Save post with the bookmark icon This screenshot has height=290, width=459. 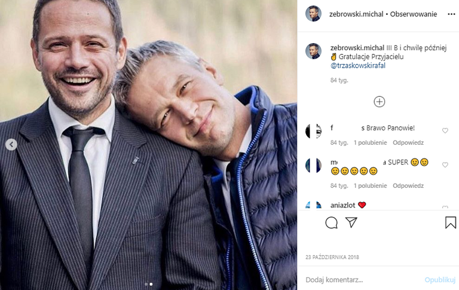pos(450,222)
